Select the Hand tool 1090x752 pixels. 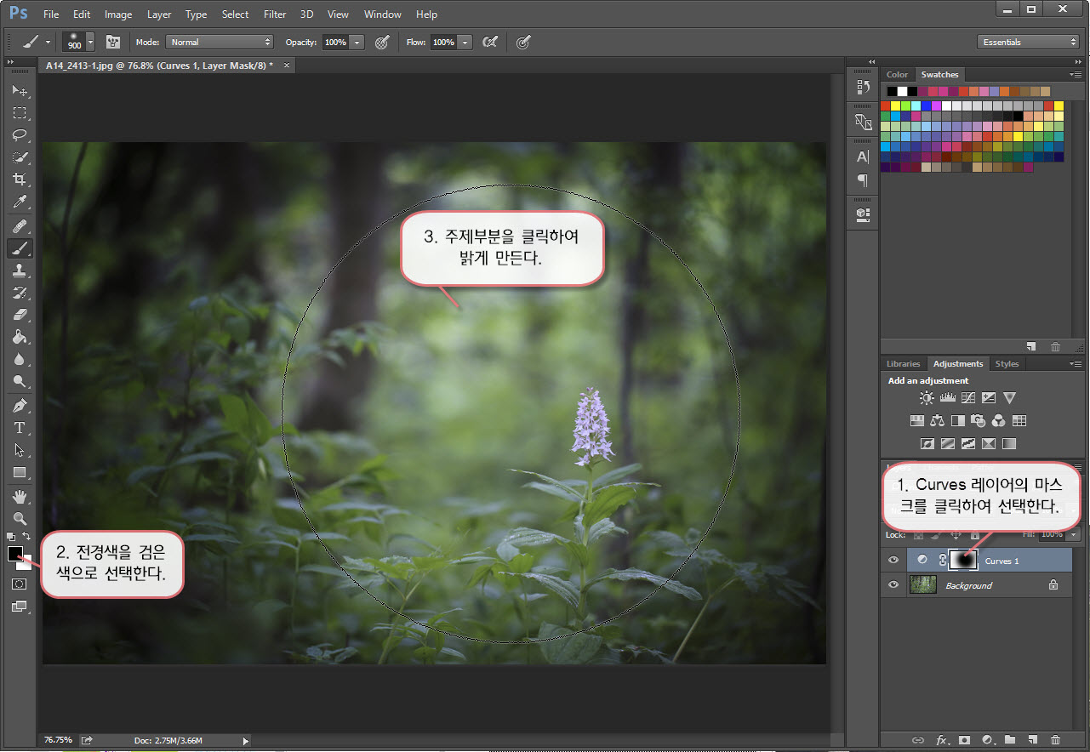20,496
